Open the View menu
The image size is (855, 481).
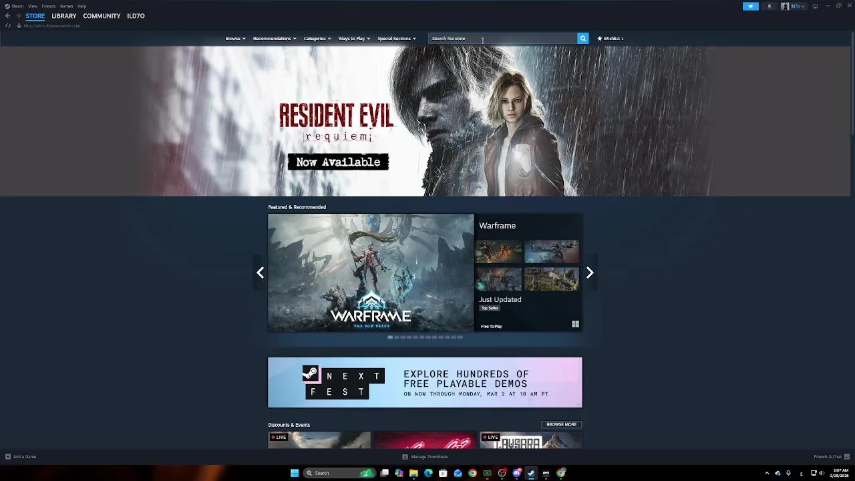32,6
